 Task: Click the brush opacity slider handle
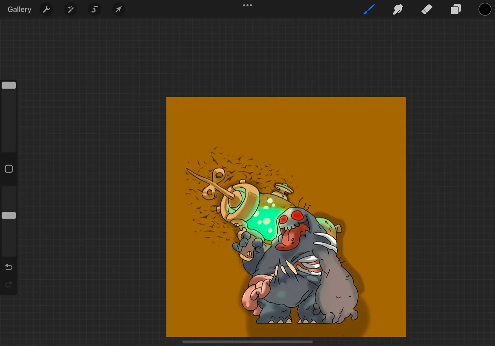point(9,216)
